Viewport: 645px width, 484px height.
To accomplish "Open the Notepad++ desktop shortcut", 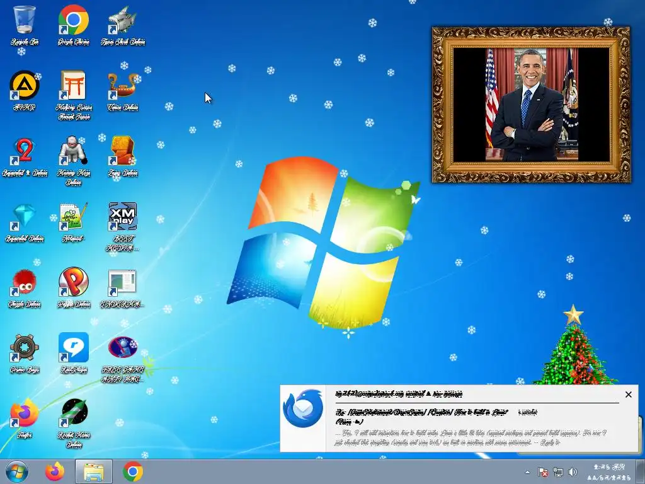I will click(73, 222).
